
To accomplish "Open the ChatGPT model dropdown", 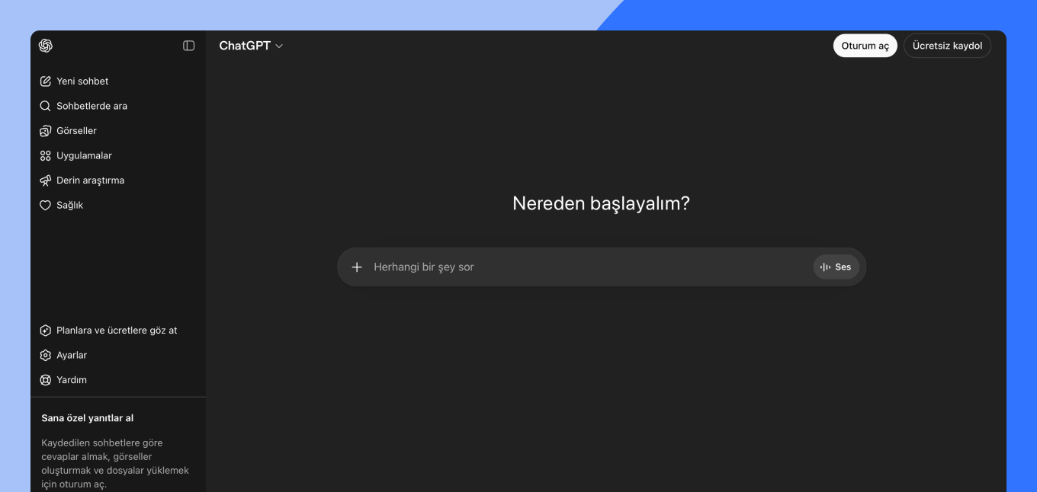I will 245,46.
